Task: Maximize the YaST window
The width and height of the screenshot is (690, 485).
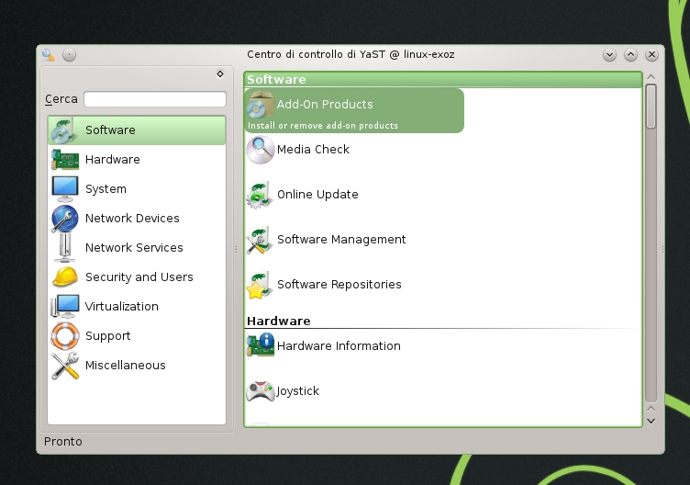Action: coord(630,54)
